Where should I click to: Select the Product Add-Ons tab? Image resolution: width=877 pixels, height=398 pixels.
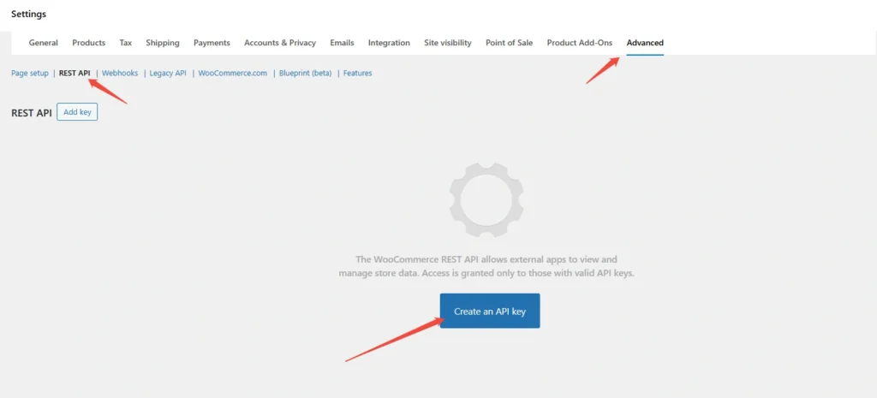[580, 43]
